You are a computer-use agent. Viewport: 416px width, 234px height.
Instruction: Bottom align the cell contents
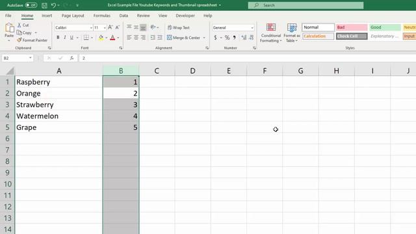coord(143,27)
